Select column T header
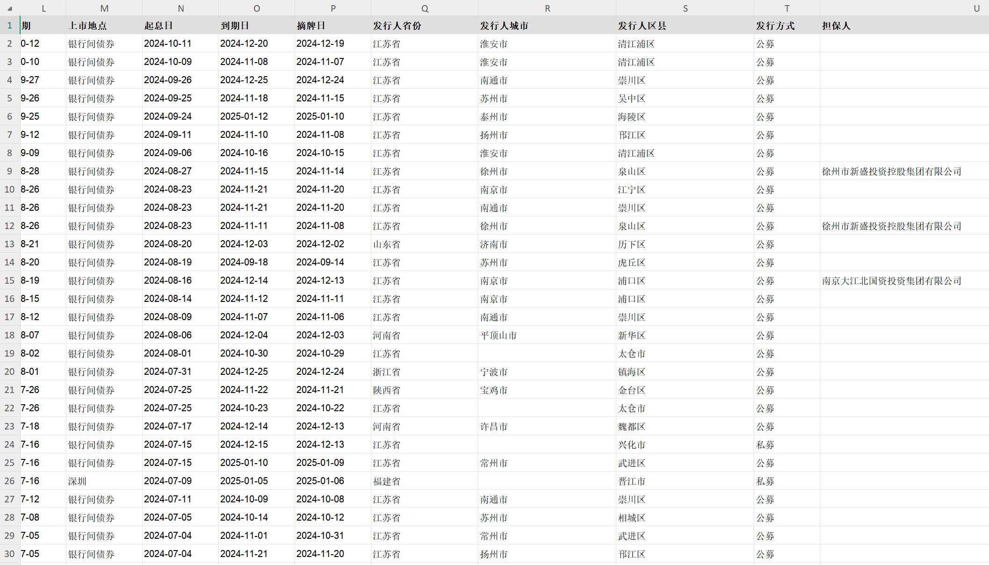The image size is (989, 565). (787, 8)
